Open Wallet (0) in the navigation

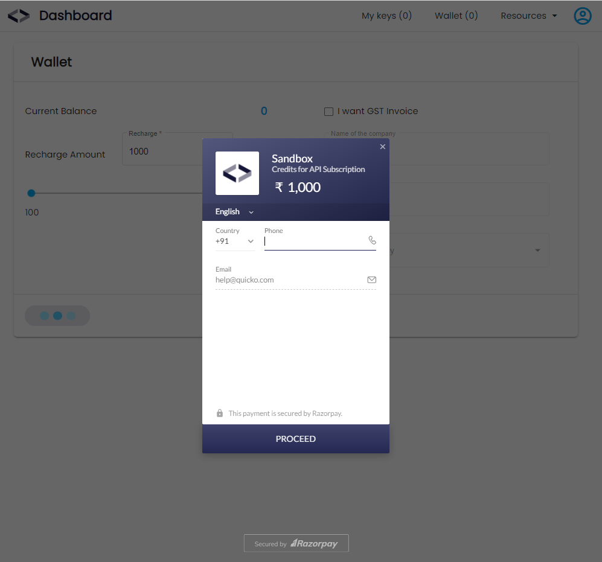click(456, 16)
